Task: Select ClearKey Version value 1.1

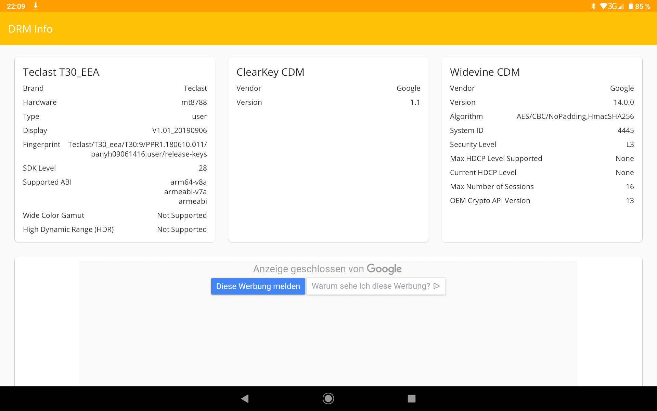Action: pyautogui.click(x=415, y=102)
